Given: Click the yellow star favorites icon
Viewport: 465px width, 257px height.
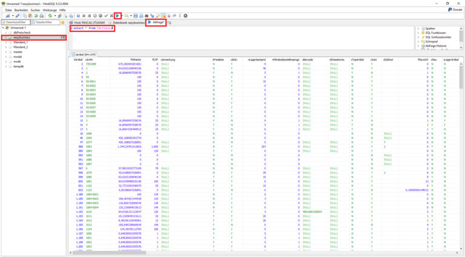Looking at the screenshot, I should click(x=62, y=22).
